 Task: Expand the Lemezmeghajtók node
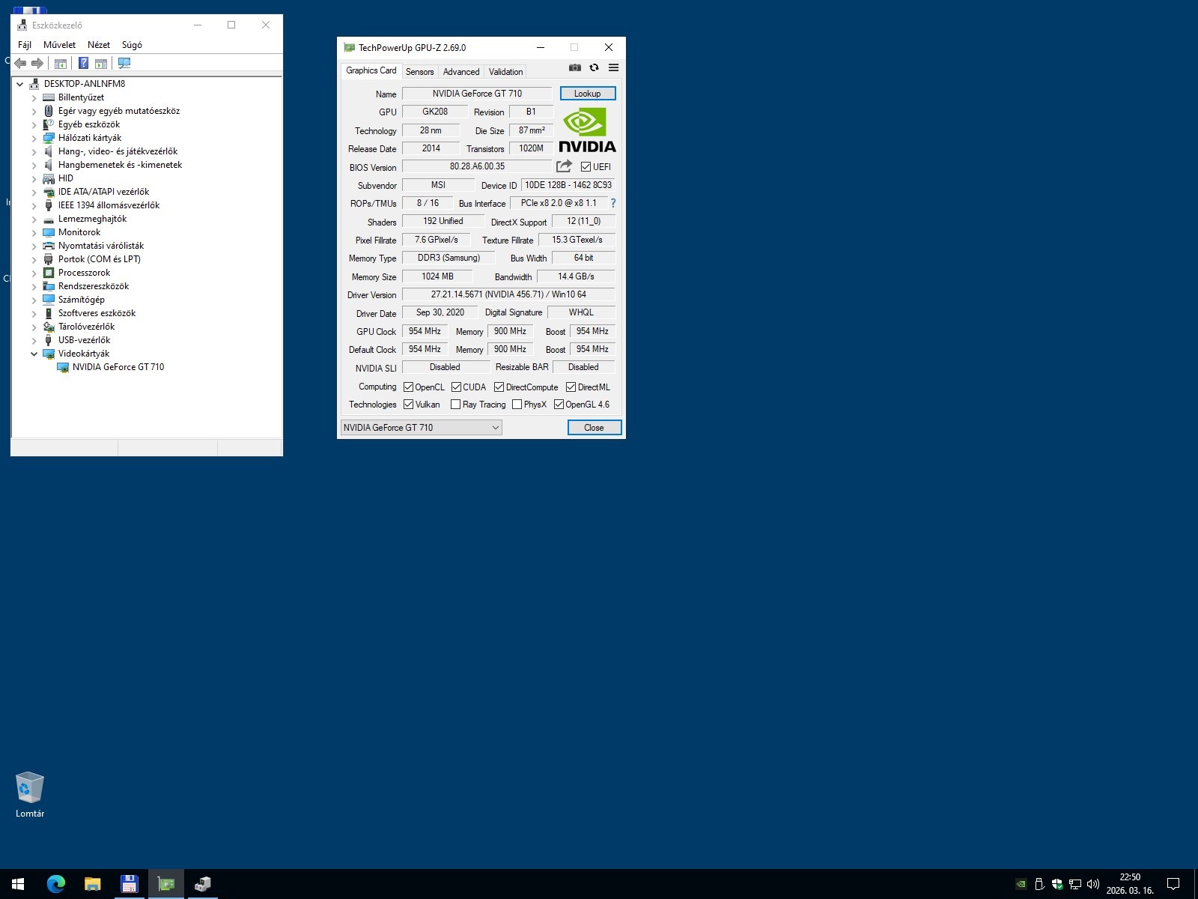(34, 219)
